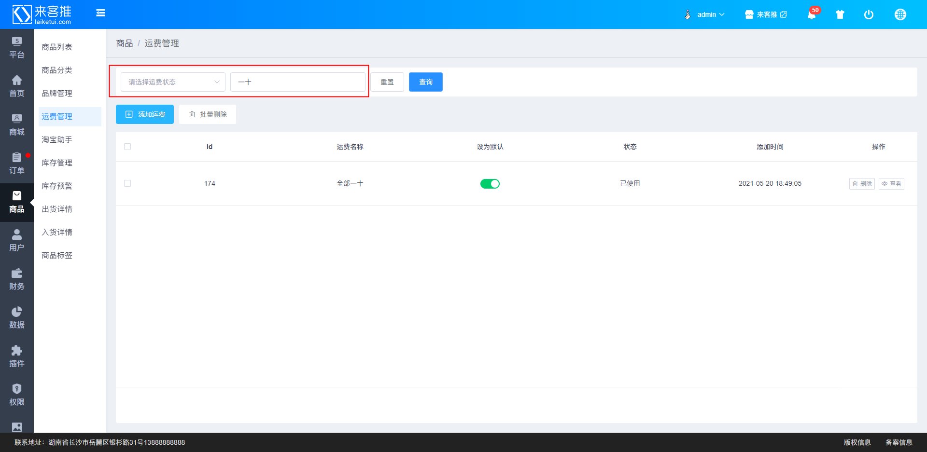Click 商品 in the breadcrumb
The height and width of the screenshot is (452, 927).
124,43
